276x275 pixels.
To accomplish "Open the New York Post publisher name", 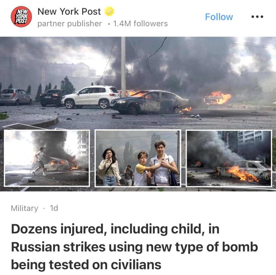I will pos(69,12).
